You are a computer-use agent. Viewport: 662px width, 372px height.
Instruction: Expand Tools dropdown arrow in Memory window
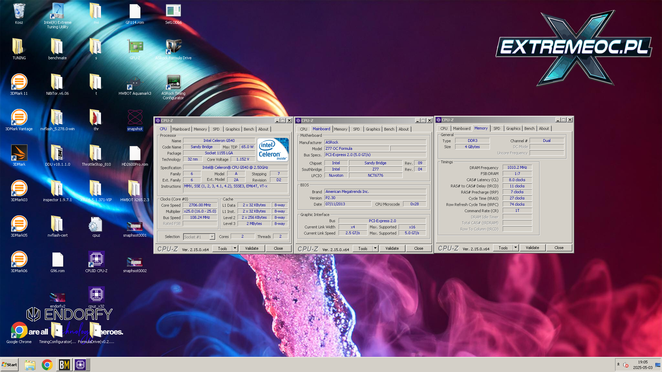click(x=515, y=248)
